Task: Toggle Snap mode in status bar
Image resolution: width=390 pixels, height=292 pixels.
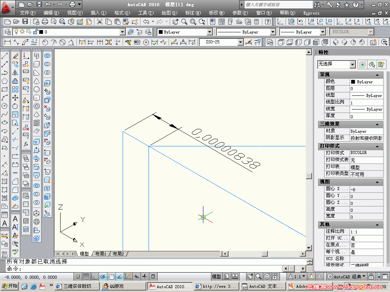Action: click(x=78, y=276)
